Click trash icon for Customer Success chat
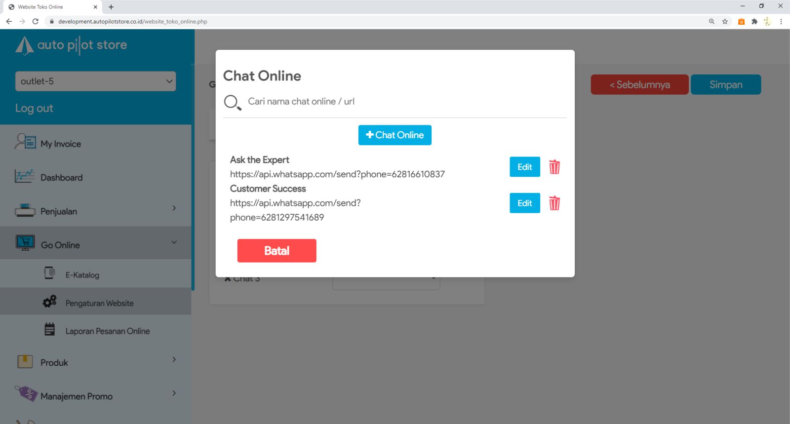The height and width of the screenshot is (424, 790). (554, 203)
